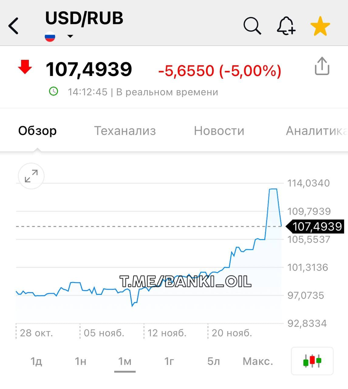Tap the 107,4939 price label on chart
The height and width of the screenshot is (389, 348).
click(317, 226)
